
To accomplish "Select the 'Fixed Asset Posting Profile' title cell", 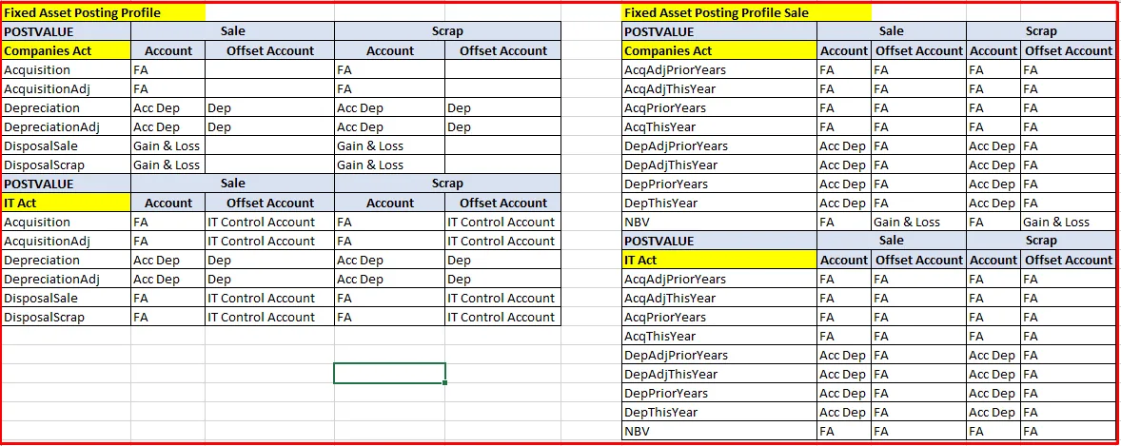I will pyautogui.click(x=103, y=13).
